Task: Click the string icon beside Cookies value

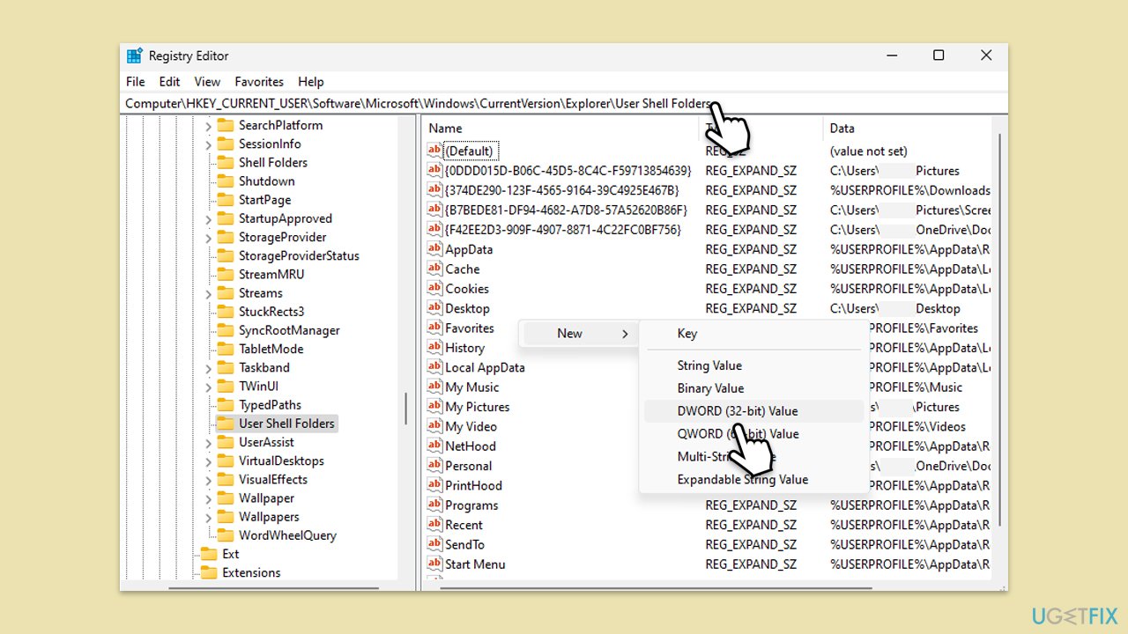Action: coord(434,288)
